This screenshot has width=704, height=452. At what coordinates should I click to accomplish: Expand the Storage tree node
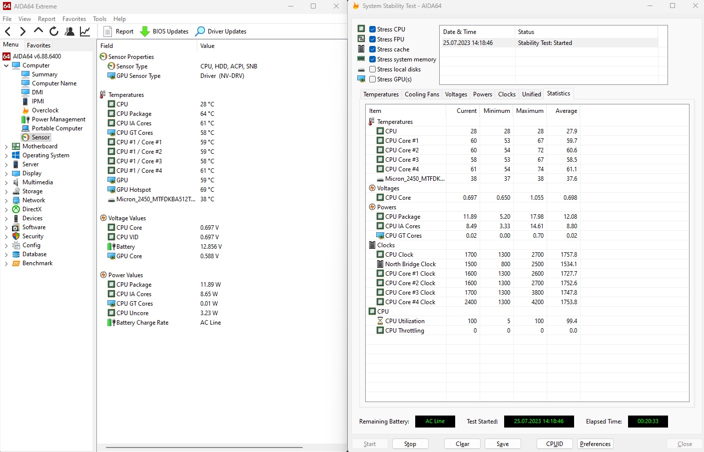tap(6, 191)
